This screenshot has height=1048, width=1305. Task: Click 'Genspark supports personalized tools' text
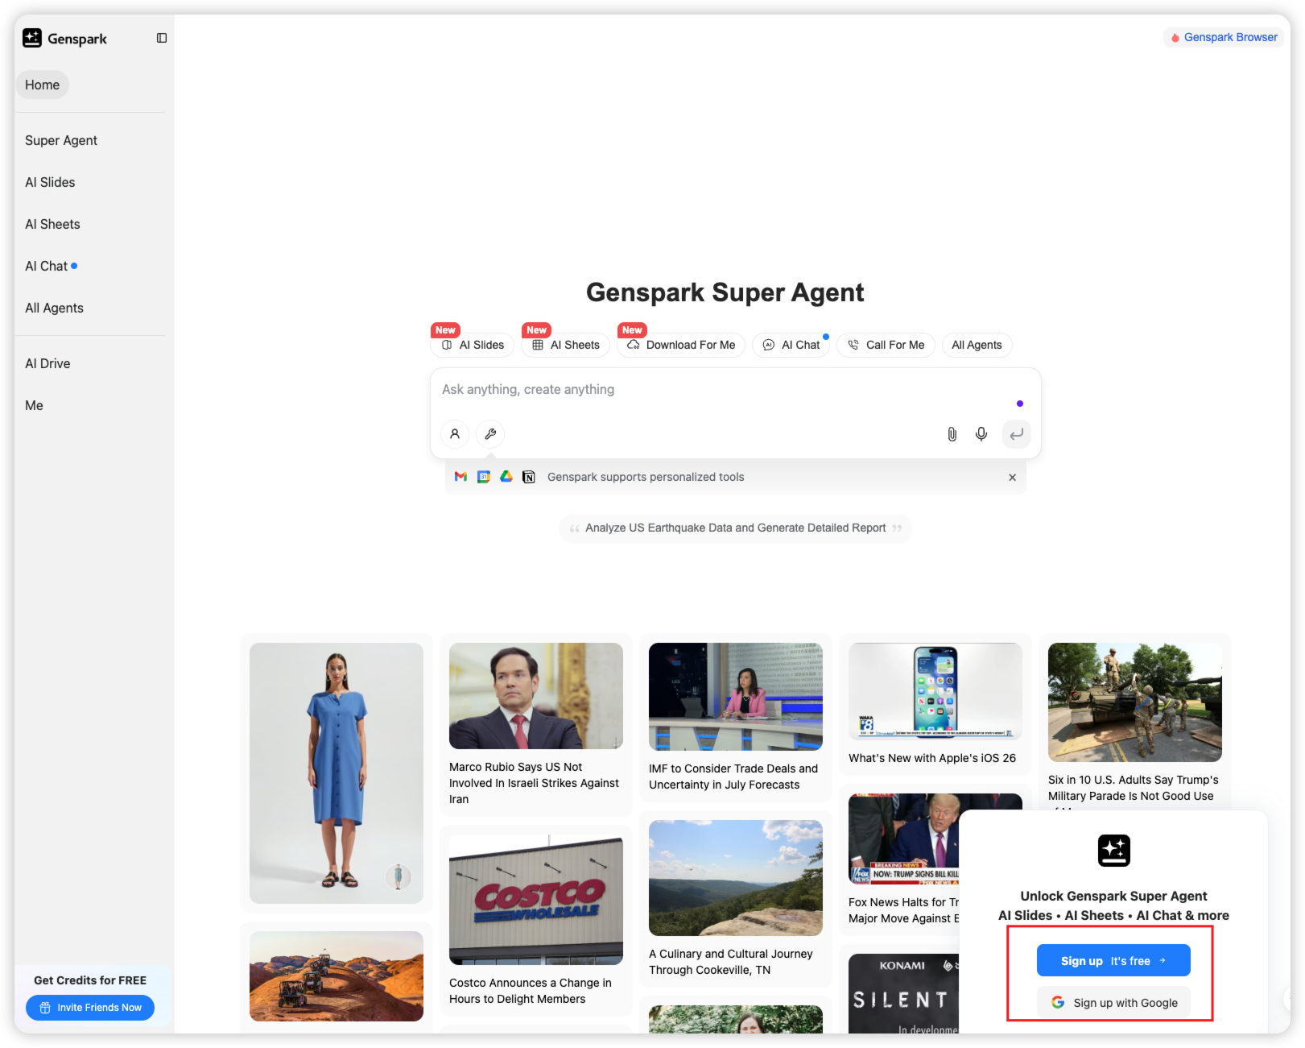[646, 477]
